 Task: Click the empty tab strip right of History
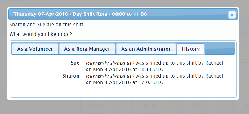pyautogui.click(x=220, y=48)
